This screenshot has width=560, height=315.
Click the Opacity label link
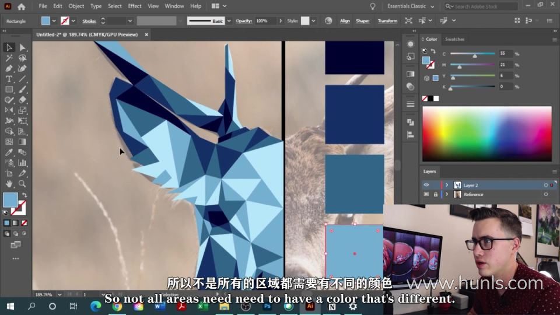(244, 21)
